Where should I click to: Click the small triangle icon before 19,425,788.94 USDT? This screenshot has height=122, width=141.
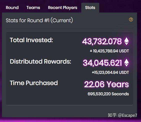click(91, 51)
